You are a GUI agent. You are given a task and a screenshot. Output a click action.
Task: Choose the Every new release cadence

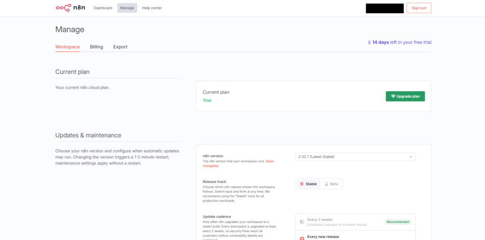point(355,236)
